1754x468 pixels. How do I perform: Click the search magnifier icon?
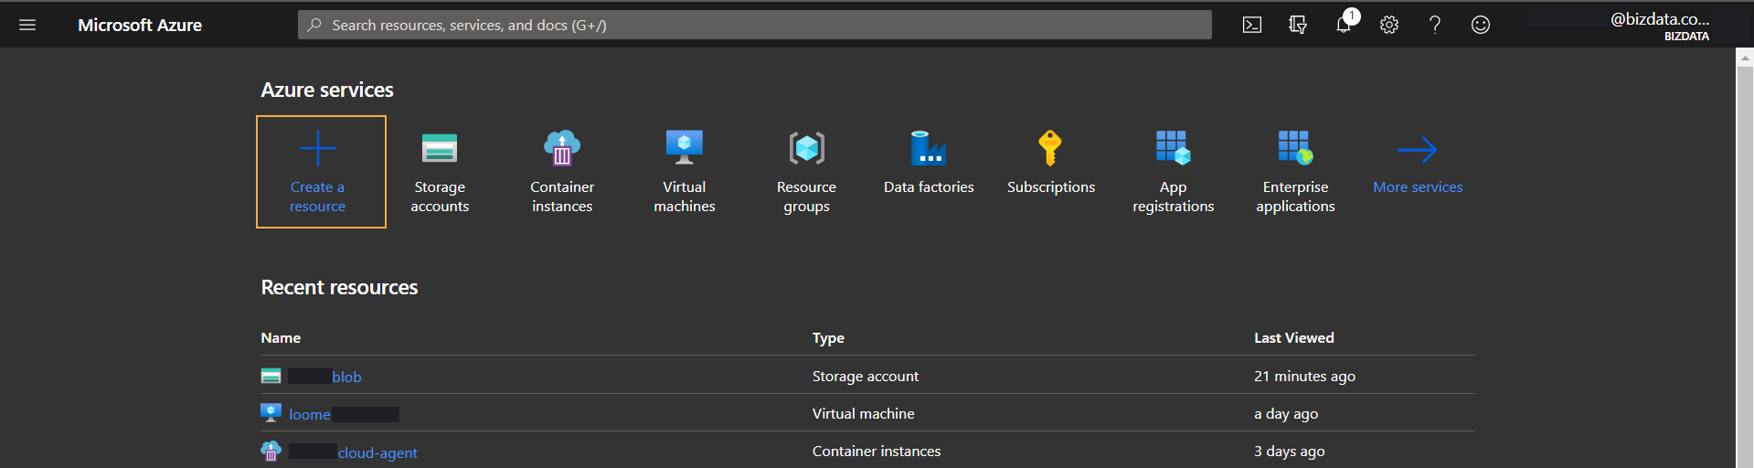point(314,25)
